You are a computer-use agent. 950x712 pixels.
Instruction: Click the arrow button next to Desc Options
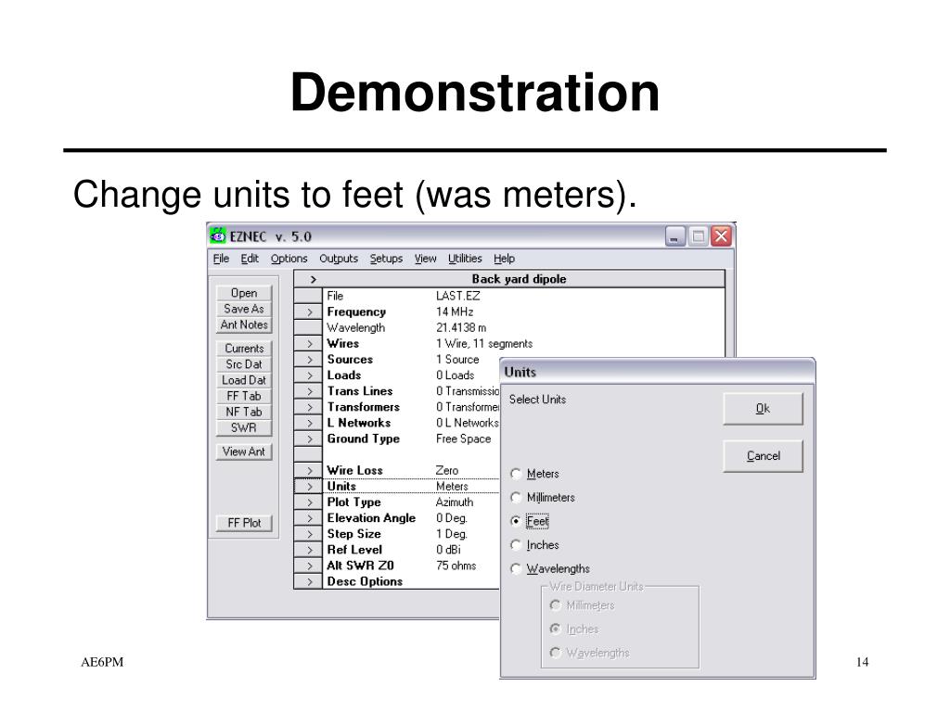click(x=308, y=582)
